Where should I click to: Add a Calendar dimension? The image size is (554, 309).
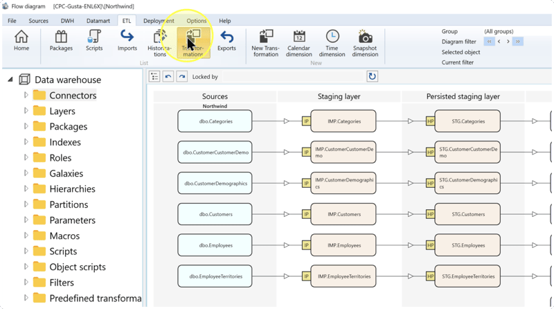299,43
